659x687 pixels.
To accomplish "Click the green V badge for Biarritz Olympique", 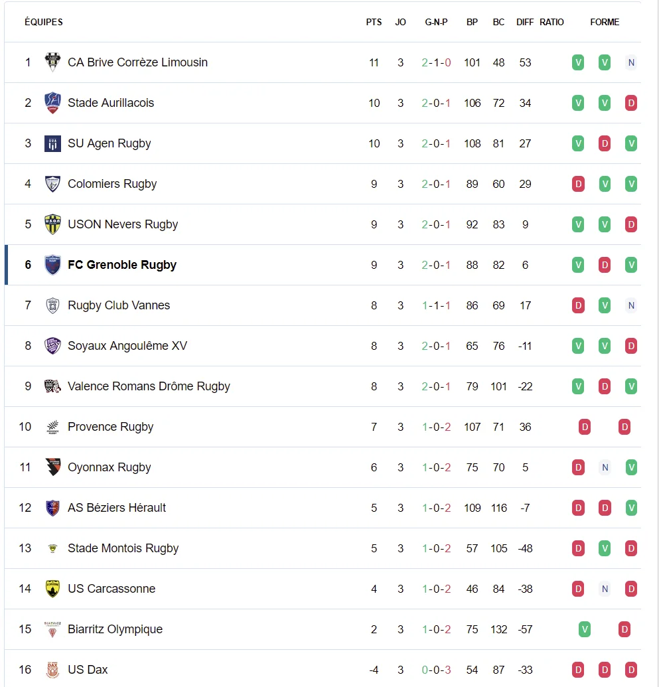I will [585, 629].
